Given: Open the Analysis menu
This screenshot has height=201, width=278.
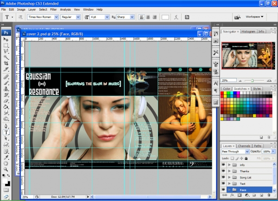Looking at the screenshot, I should click(65, 10).
